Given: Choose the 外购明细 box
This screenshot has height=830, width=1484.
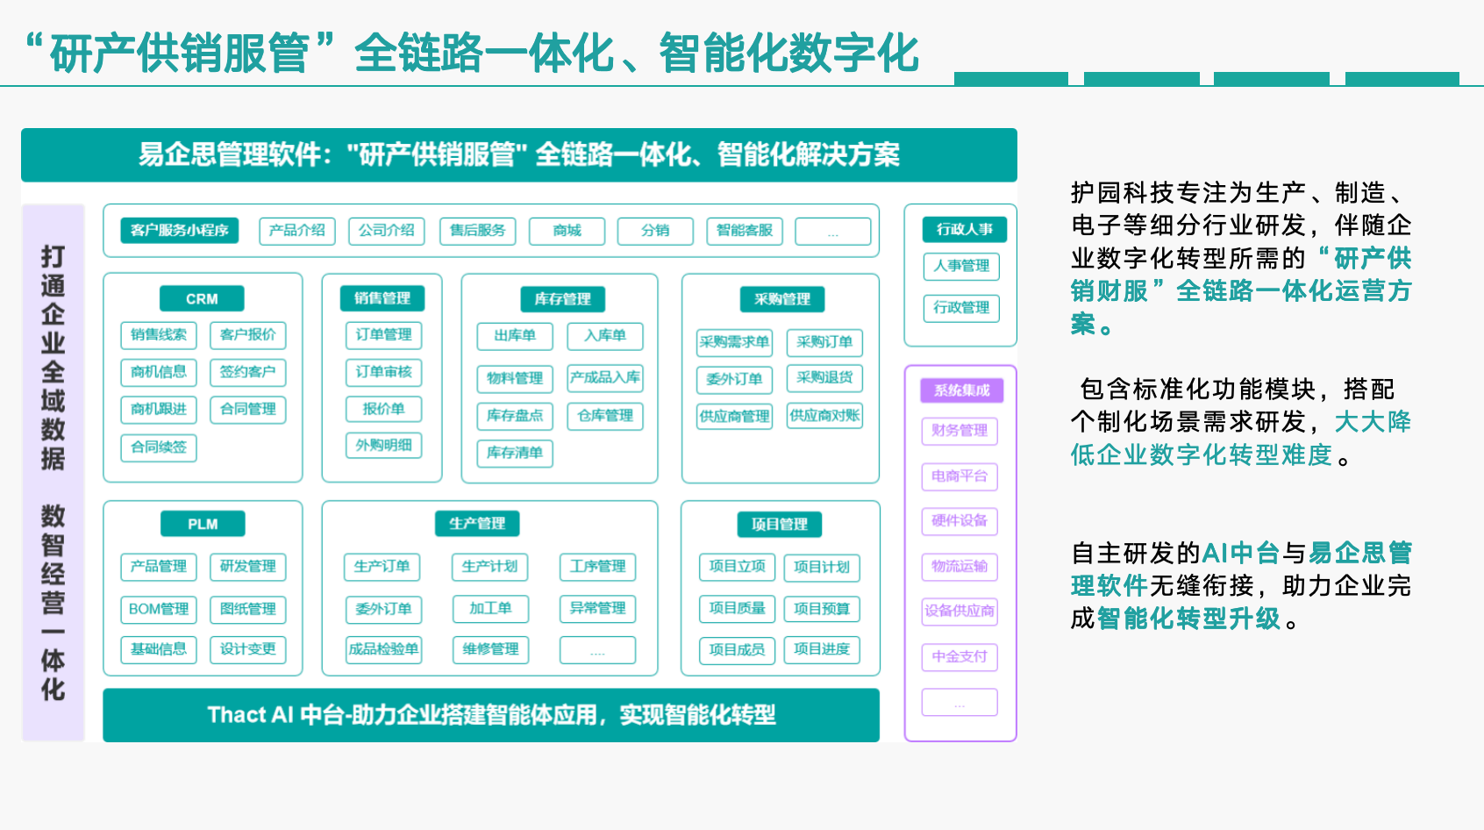Looking at the screenshot, I should point(384,446).
